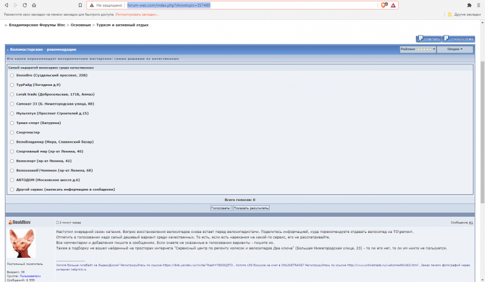The width and height of the screenshot is (485, 282).
Task: Go back with the browser back arrow
Action: tap(6, 5)
